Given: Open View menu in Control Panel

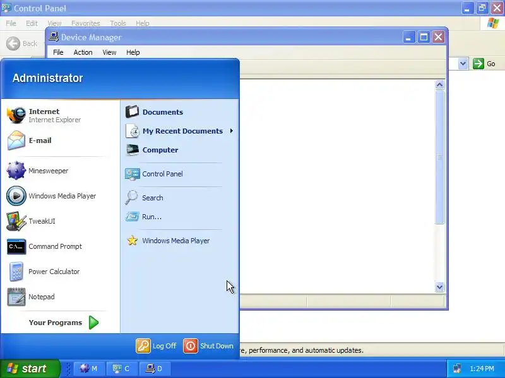Looking at the screenshot, I should (x=54, y=23).
